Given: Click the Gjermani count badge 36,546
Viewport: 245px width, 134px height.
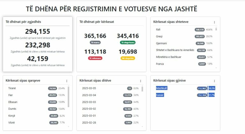Looking at the screenshot, I should 200,43.
